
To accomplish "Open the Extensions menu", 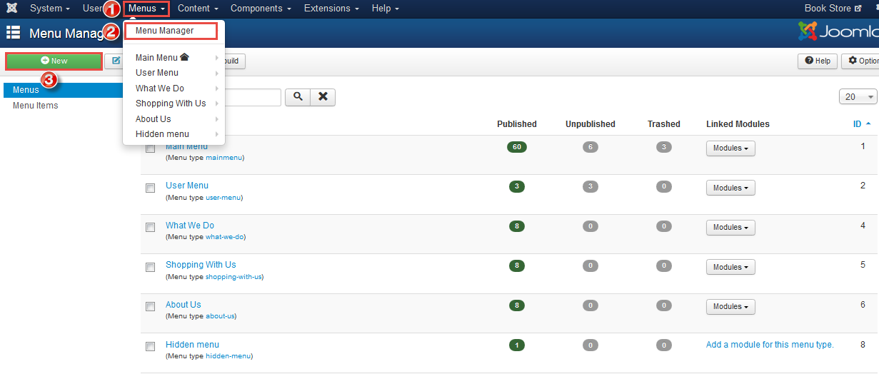I will pos(331,9).
